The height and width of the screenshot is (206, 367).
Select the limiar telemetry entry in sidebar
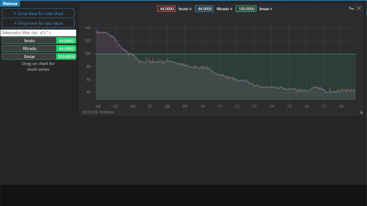tap(39, 57)
